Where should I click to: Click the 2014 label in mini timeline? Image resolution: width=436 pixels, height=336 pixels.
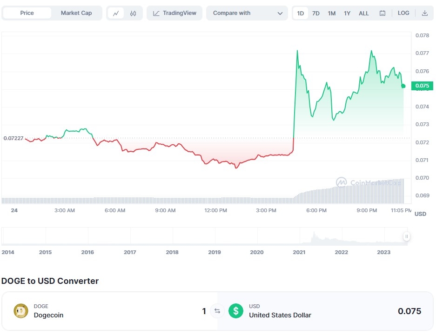(8, 252)
